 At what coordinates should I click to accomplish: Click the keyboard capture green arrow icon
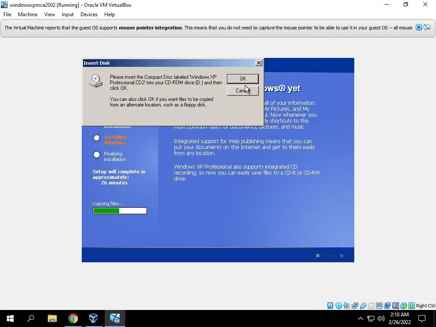[412, 306]
